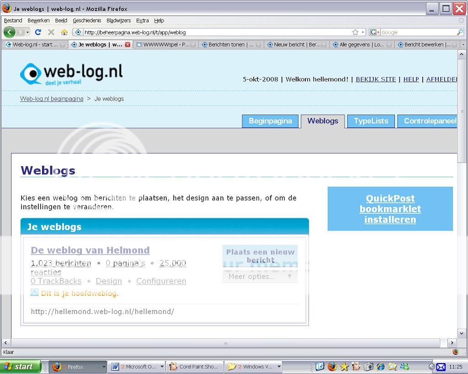Click the stop loading icon
Screen dimensions: 468x374
(51, 32)
